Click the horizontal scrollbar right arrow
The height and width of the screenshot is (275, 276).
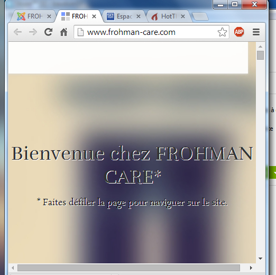pos(251,268)
